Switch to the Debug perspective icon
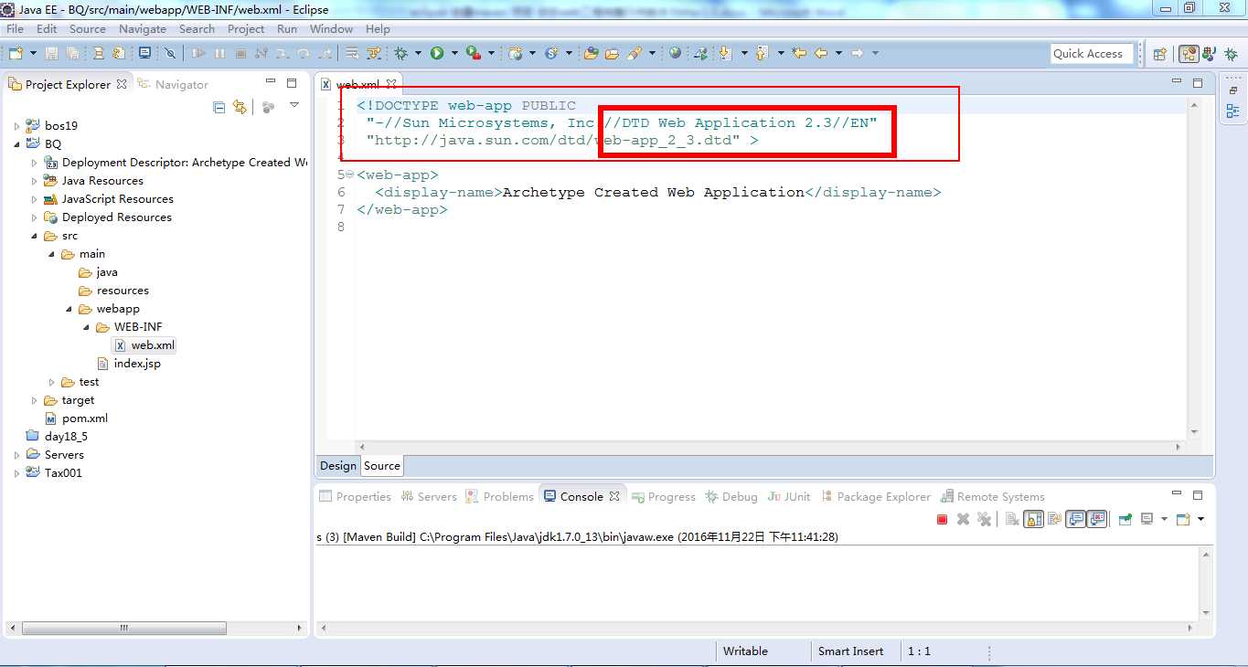This screenshot has width=1248, height=667. pos(1232,54)
